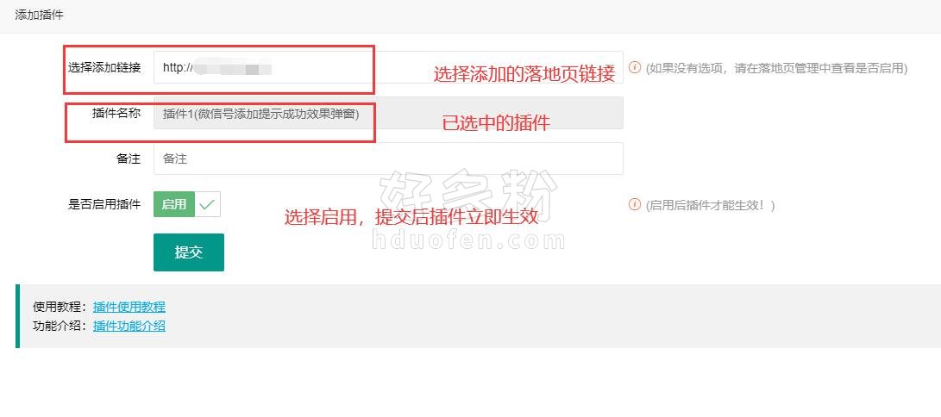Click the info icon next to 启用后插件才能生效
Screen dimensions: 941x417
coord(634,204)
